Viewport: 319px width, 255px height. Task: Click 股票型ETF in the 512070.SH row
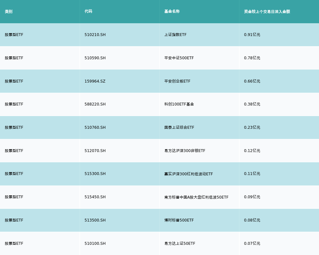14,151
